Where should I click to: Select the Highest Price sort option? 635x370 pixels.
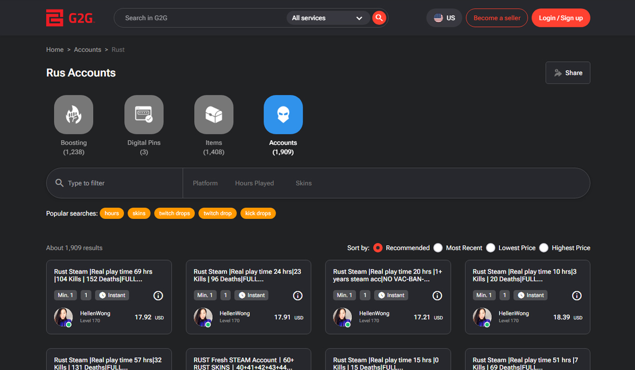[x=544, y=247]
